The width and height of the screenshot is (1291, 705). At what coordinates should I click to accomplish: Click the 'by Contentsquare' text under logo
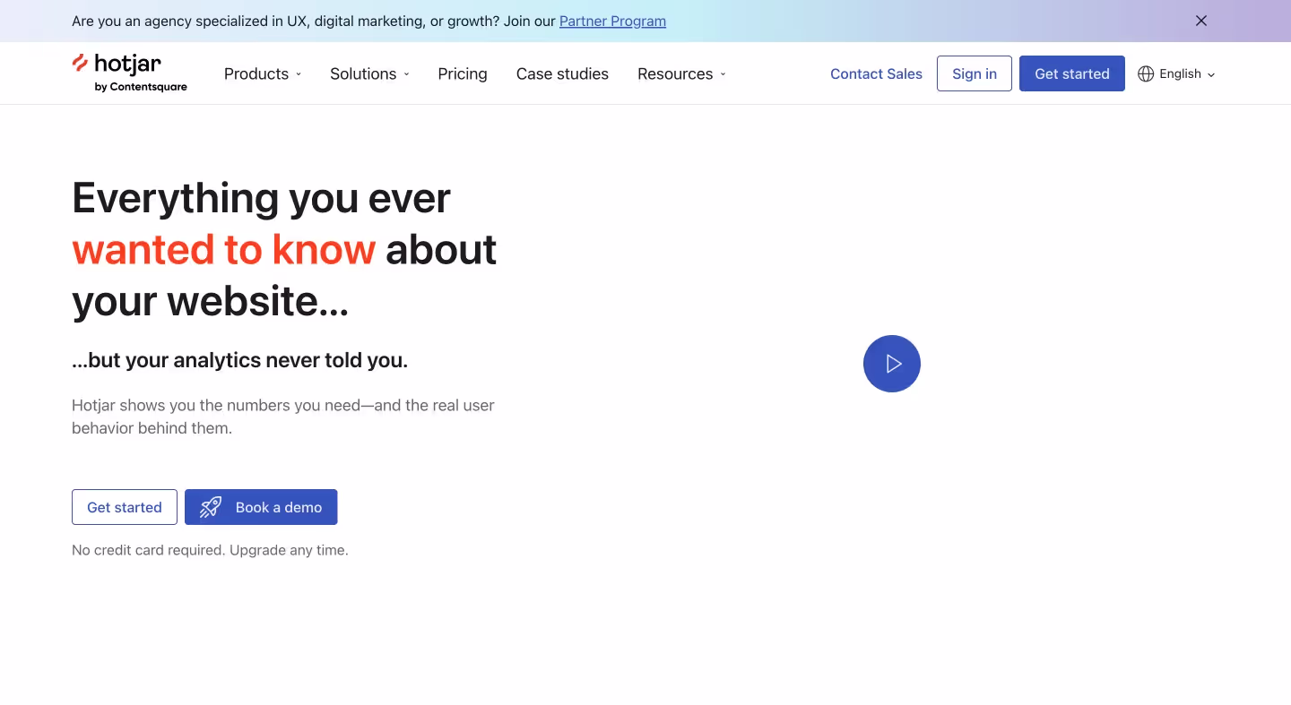click(141, 87)
